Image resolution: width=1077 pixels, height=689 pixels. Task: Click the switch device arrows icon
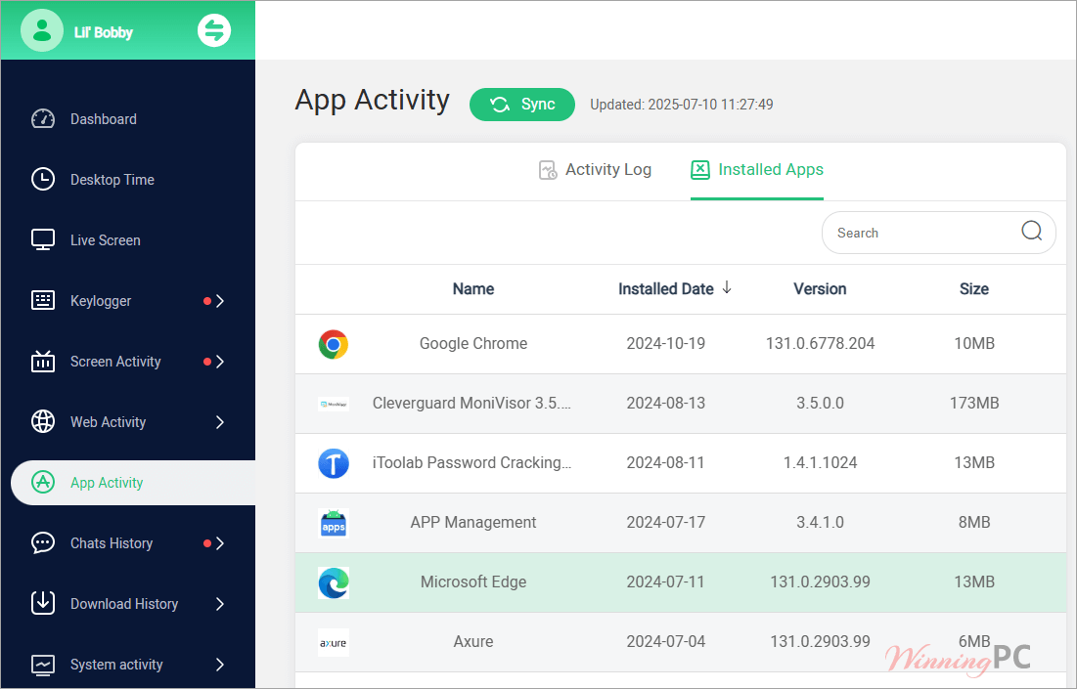click(x=214, y=30)
